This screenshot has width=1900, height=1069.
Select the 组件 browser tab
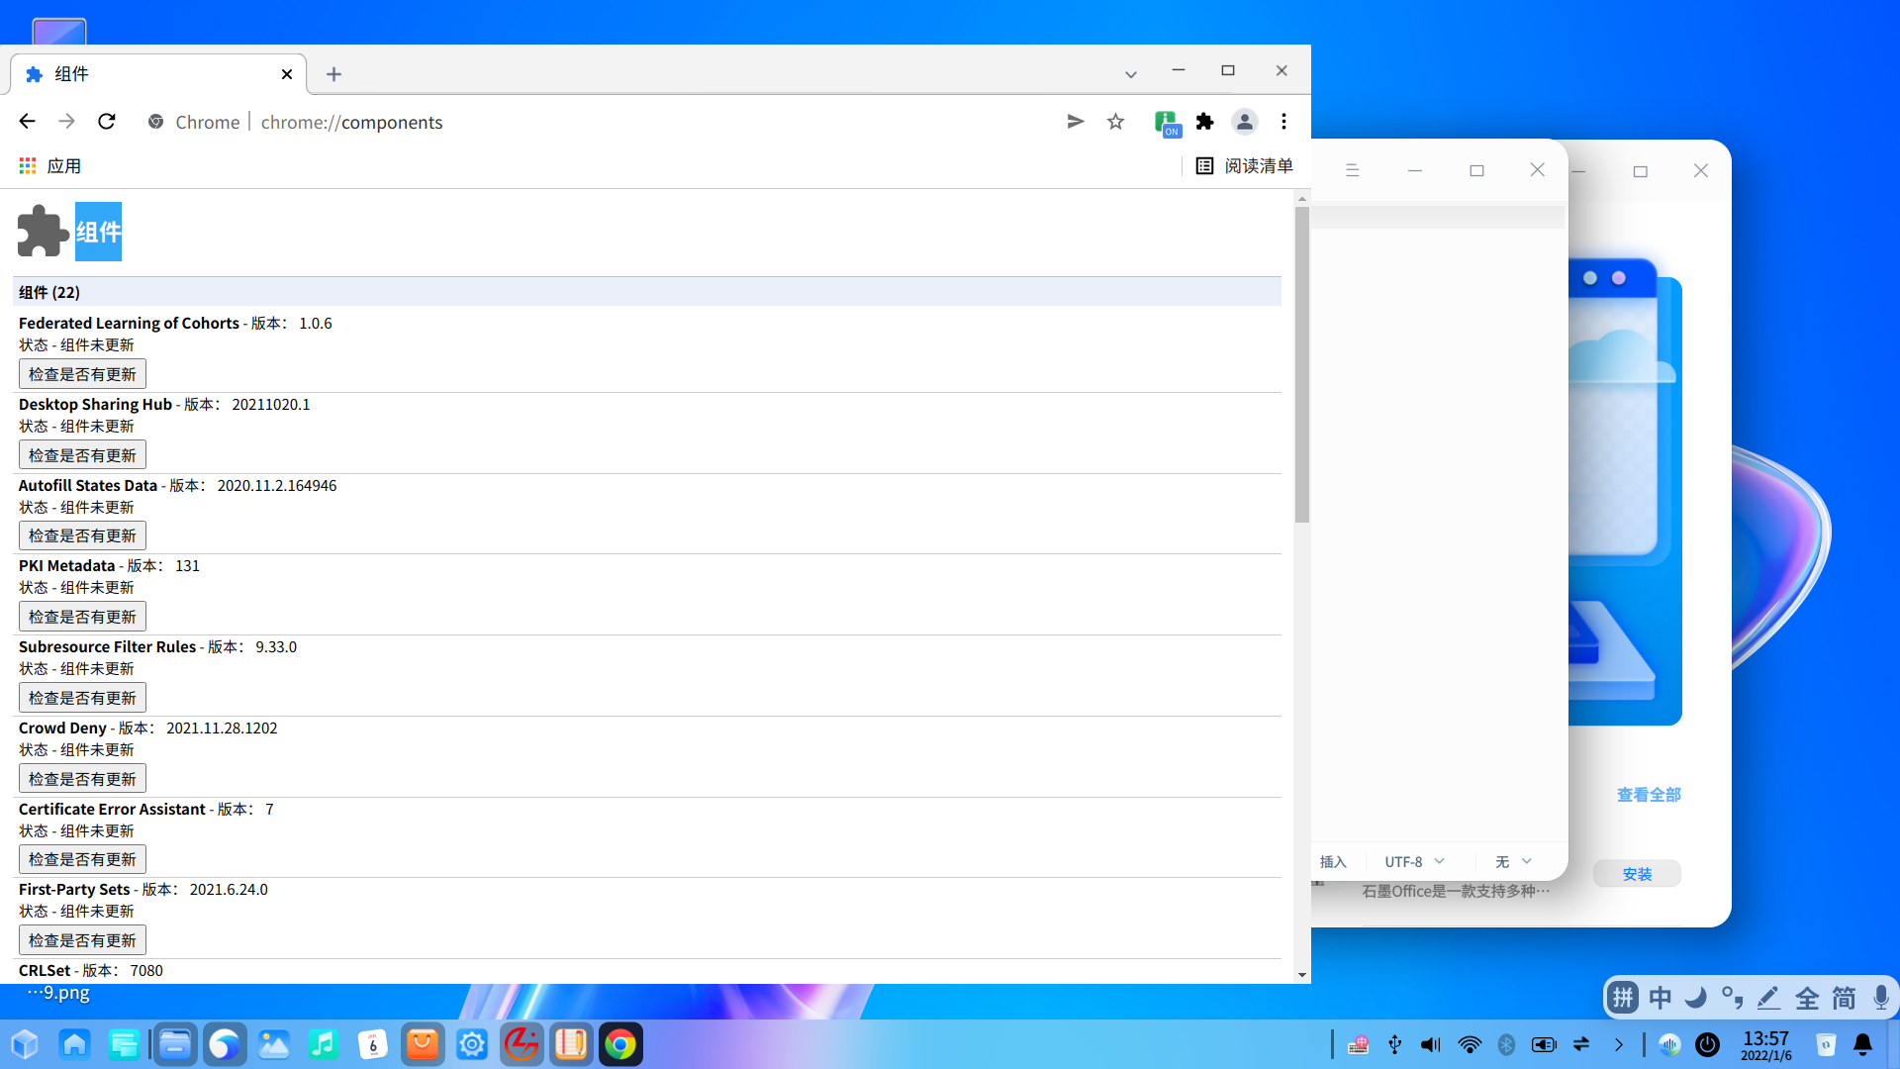click(148, 74)
